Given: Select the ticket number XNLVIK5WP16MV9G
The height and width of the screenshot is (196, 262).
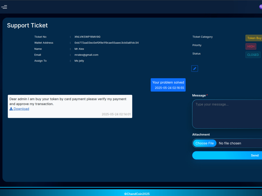Looking at the screenshot, I should coord(88,37).
